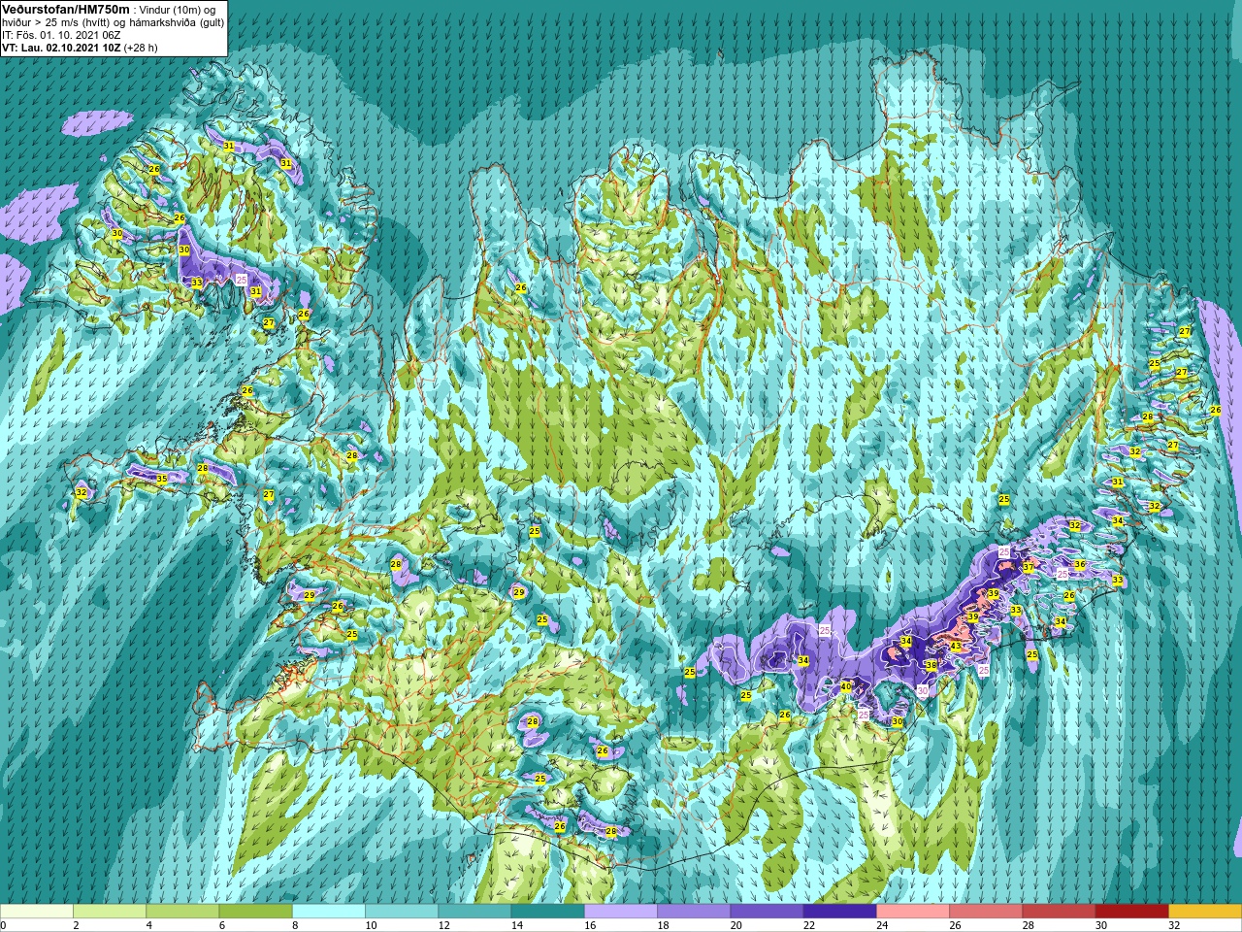The height and width of the screenshot is (932, 1242).
Task: Click the "18" tick label on legend scale
Action: click(664, 925)
